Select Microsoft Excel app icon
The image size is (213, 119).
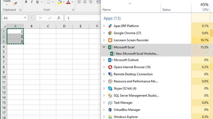pos(110,47)
